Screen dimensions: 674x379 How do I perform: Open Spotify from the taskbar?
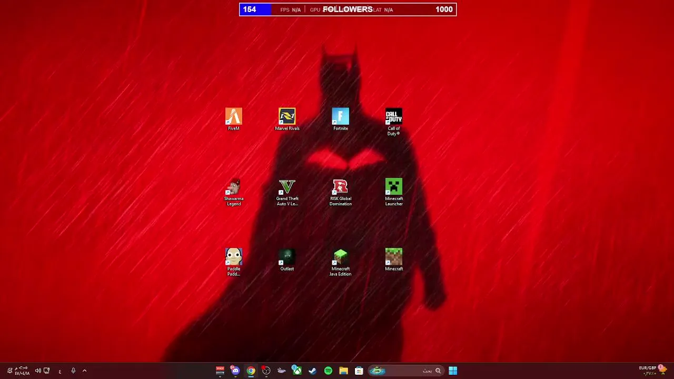(x=328, y=371)
